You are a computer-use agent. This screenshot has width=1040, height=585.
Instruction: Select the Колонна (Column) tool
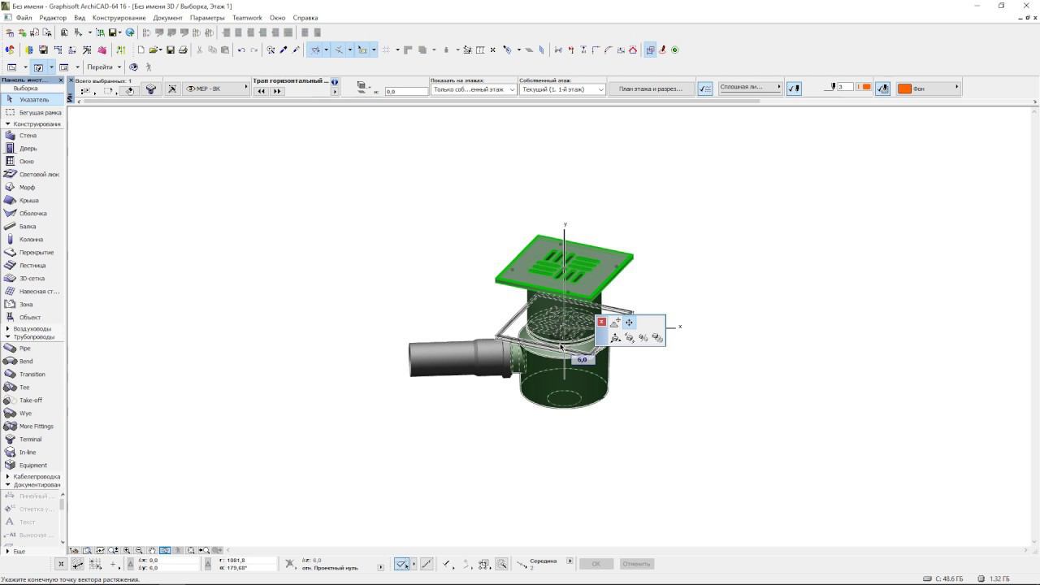[x=31, y=240]
